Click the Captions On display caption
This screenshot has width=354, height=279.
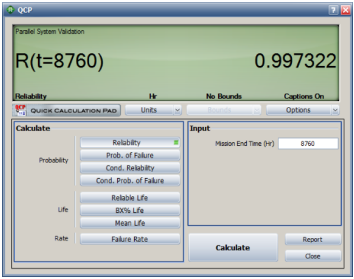point(304,96)
